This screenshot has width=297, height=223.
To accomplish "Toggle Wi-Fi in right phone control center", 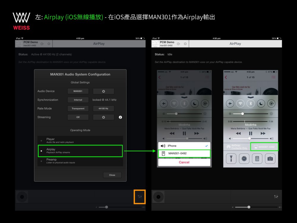I will [240, 103].
